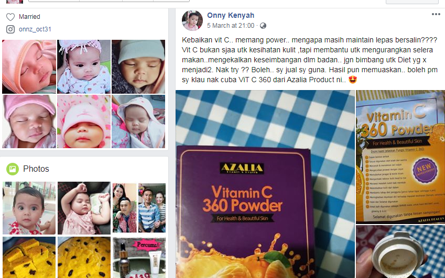Image resolution: width=445 pixels, height=278 pixels.
Task: Open Onny Kenyah's profile name link
Action: 231,15
